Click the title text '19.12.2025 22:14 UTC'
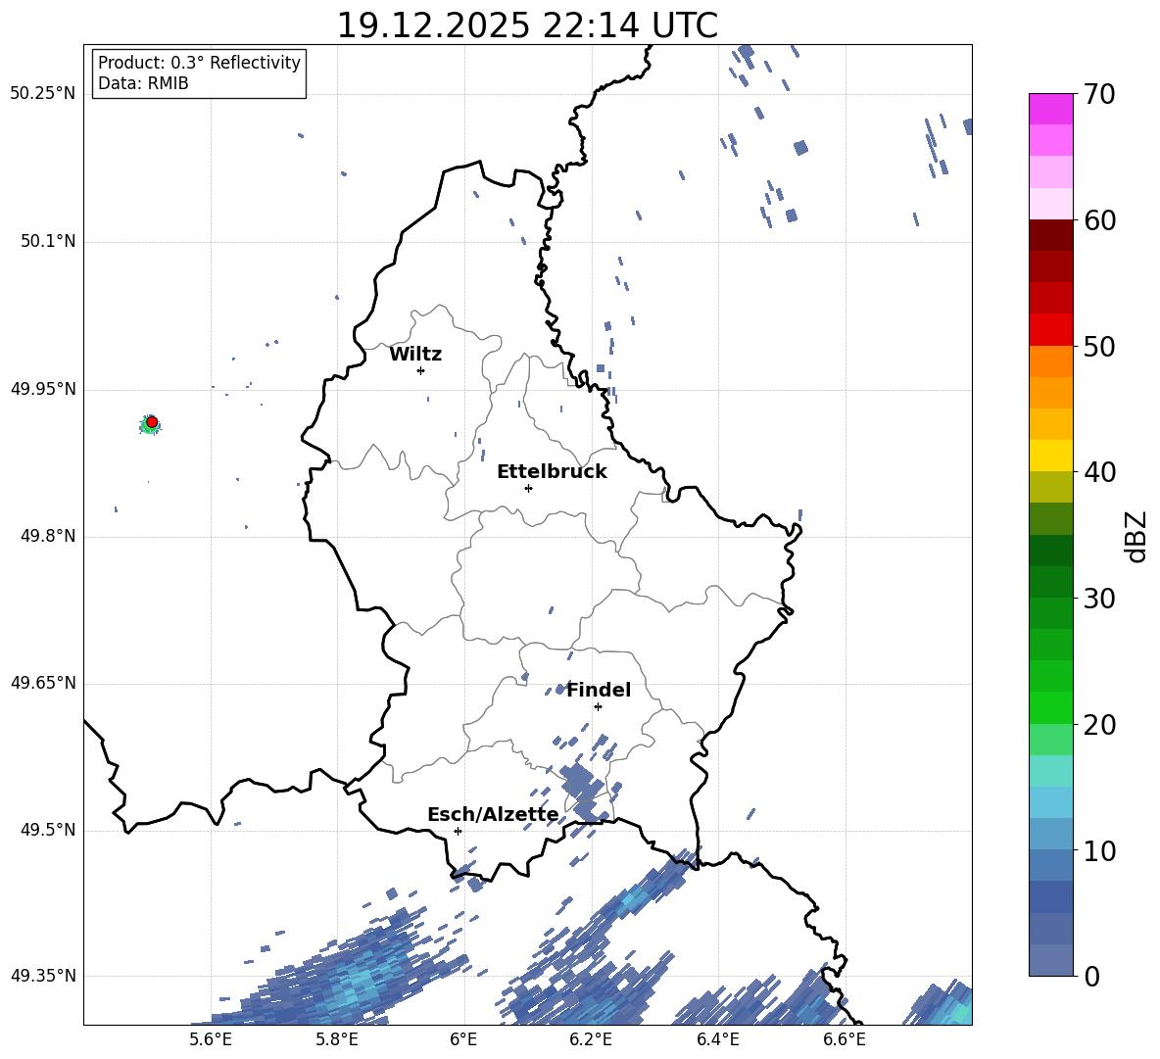The image size is (1160, 1059). pyautogui.click(x=527, y=25)
